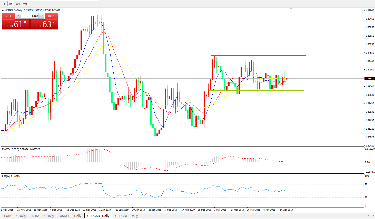Click the red SELL button
375x219 pixels.
8,16
